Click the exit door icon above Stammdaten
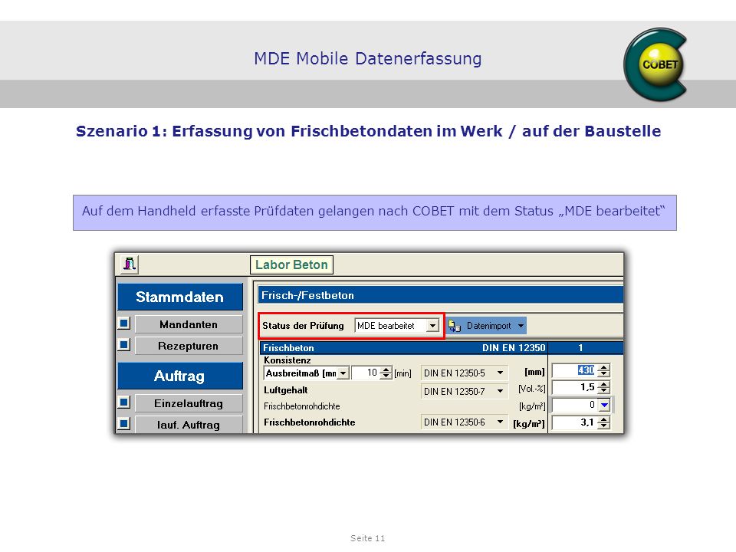 pos(130,264)
